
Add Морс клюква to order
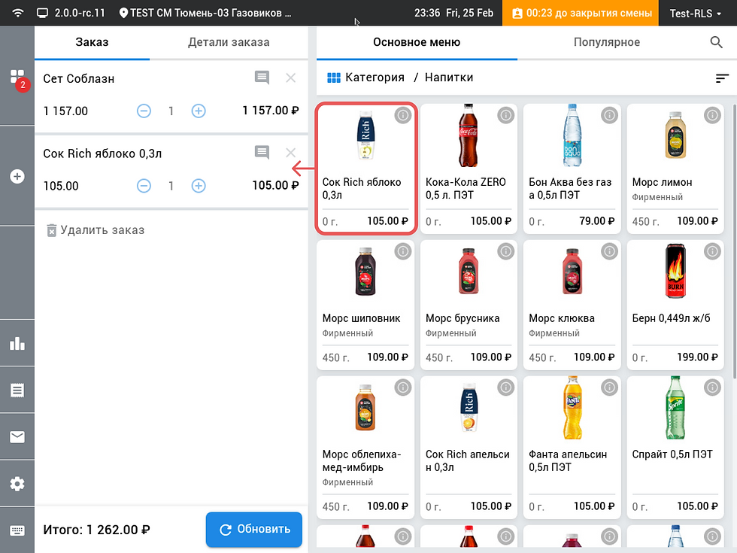click(x=572, y=305)
